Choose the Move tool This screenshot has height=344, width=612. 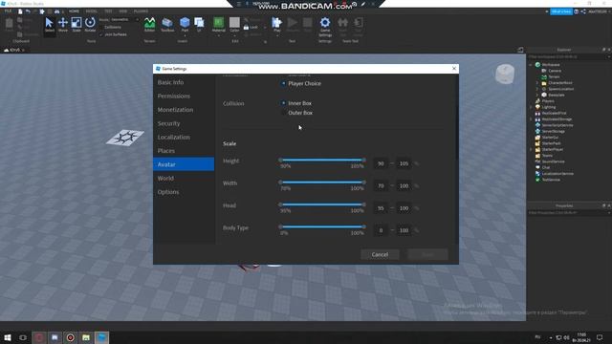tap(63, 25)
